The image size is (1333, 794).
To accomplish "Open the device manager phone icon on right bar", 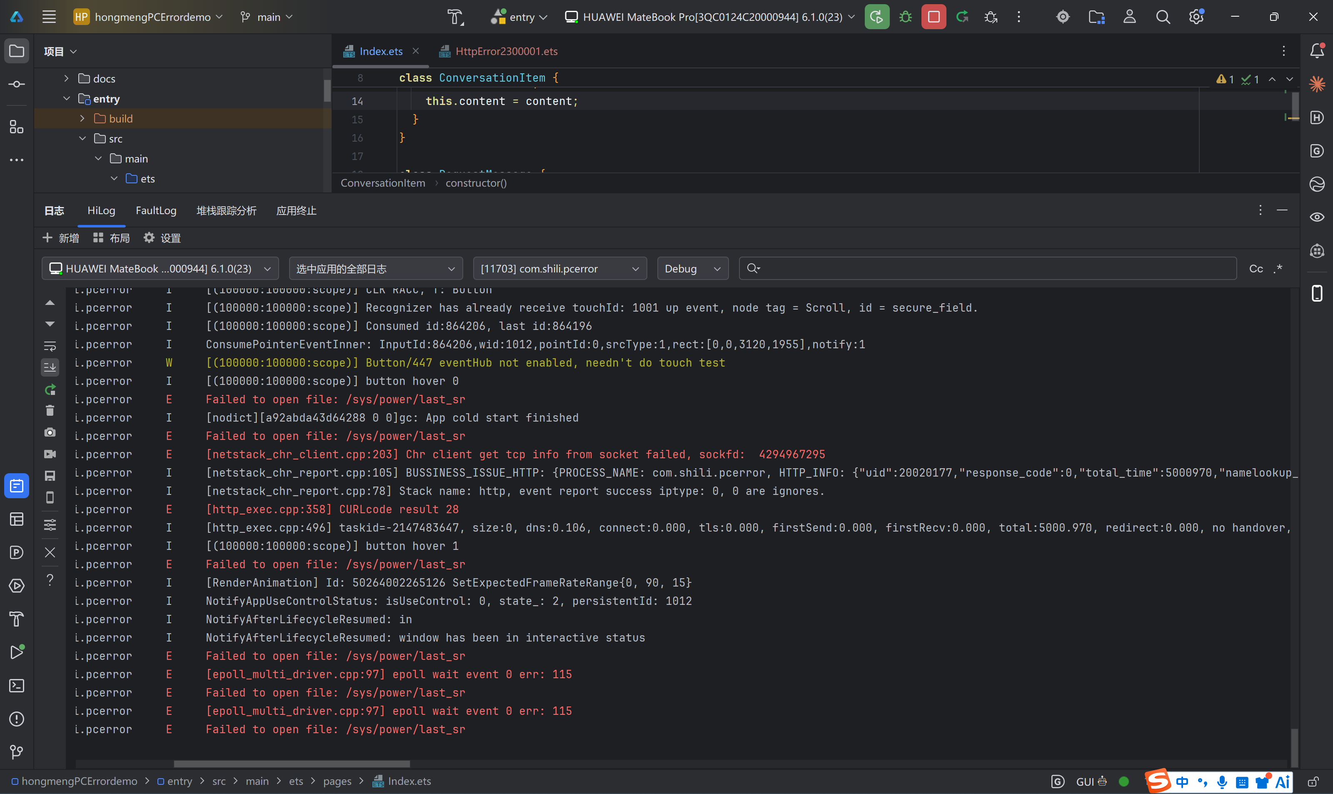I will pyautogui.click(x=1316, y=293).
